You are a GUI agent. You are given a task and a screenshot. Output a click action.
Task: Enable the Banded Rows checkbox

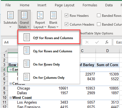tap(99, 15)
